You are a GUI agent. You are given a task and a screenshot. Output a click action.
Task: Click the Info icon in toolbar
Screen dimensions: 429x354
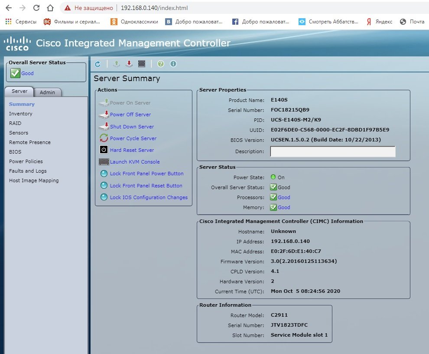pos(173,64)
